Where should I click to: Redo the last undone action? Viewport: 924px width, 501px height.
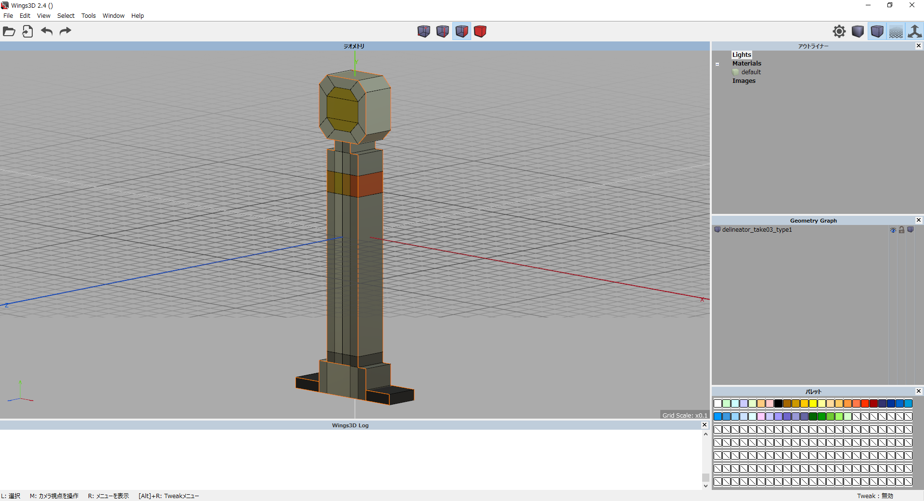click(65, 31)
